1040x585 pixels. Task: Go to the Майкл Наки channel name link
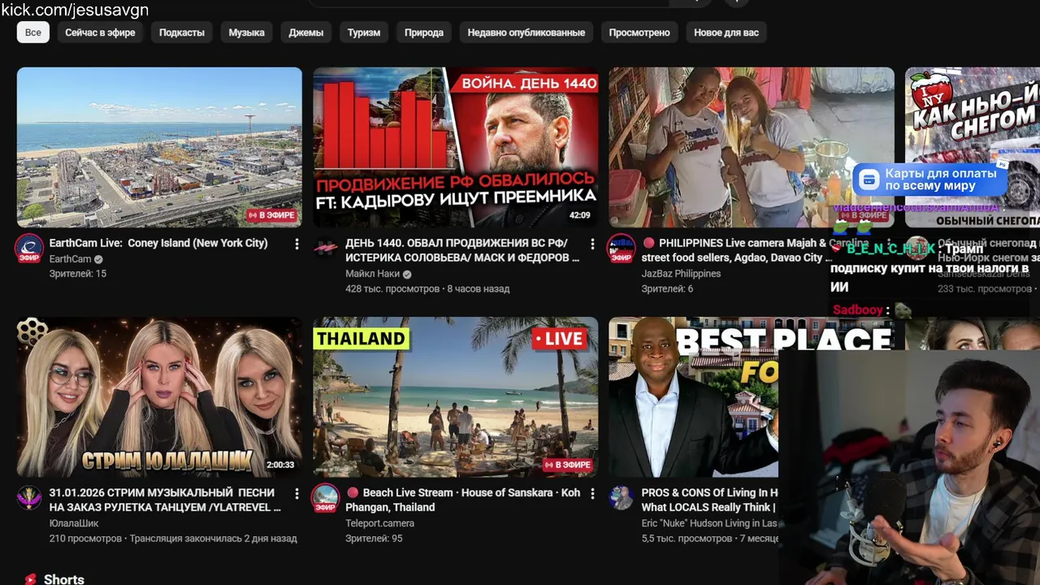(x=372, y=274)
